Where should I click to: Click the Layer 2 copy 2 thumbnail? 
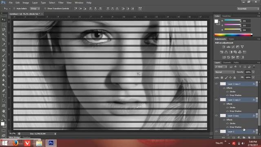pos(223,100)
